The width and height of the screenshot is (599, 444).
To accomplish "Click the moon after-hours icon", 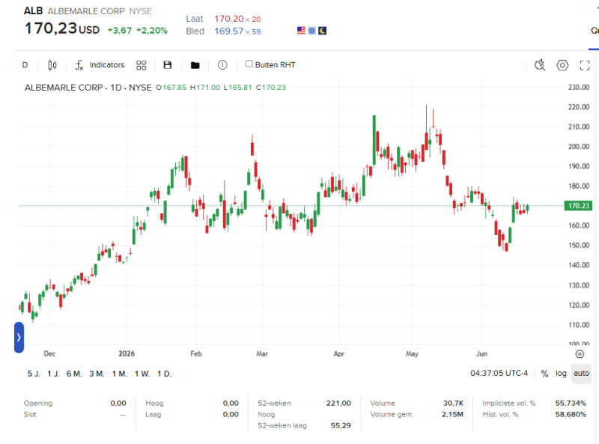I will [323, 31].
